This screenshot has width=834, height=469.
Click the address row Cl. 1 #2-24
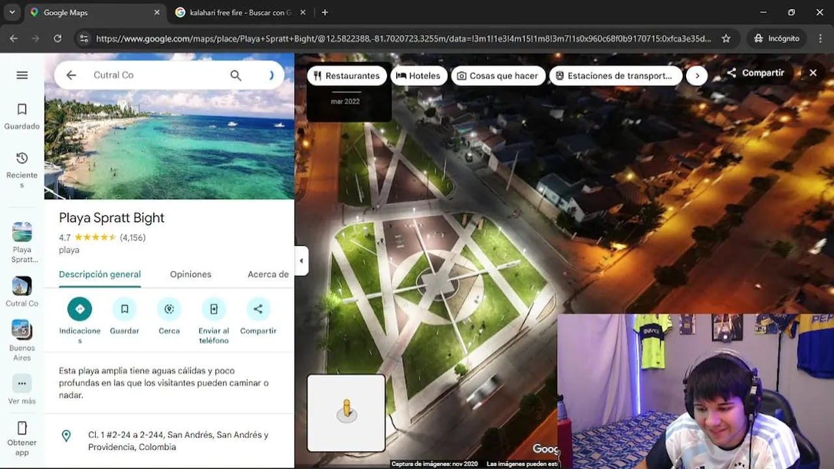pos(169,441)
